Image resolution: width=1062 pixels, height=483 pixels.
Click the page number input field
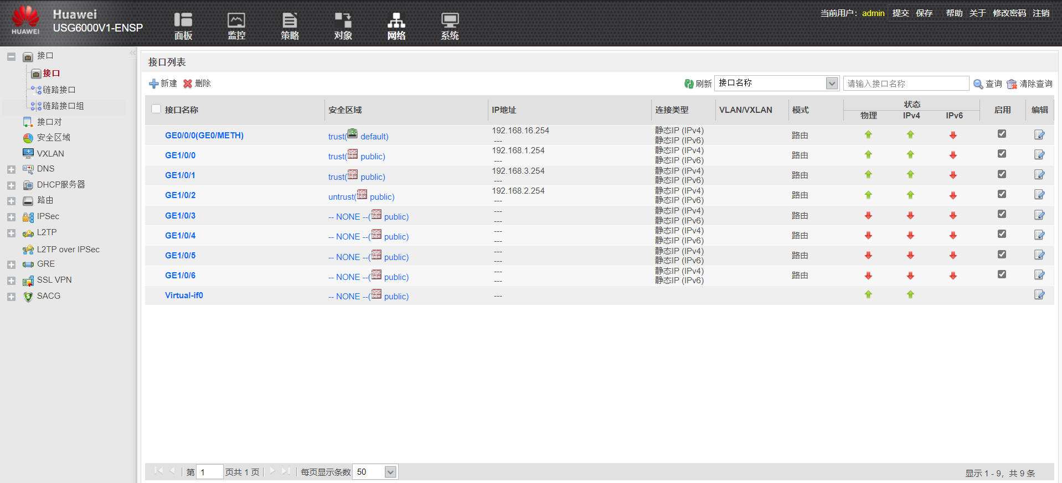pos(210,472)
